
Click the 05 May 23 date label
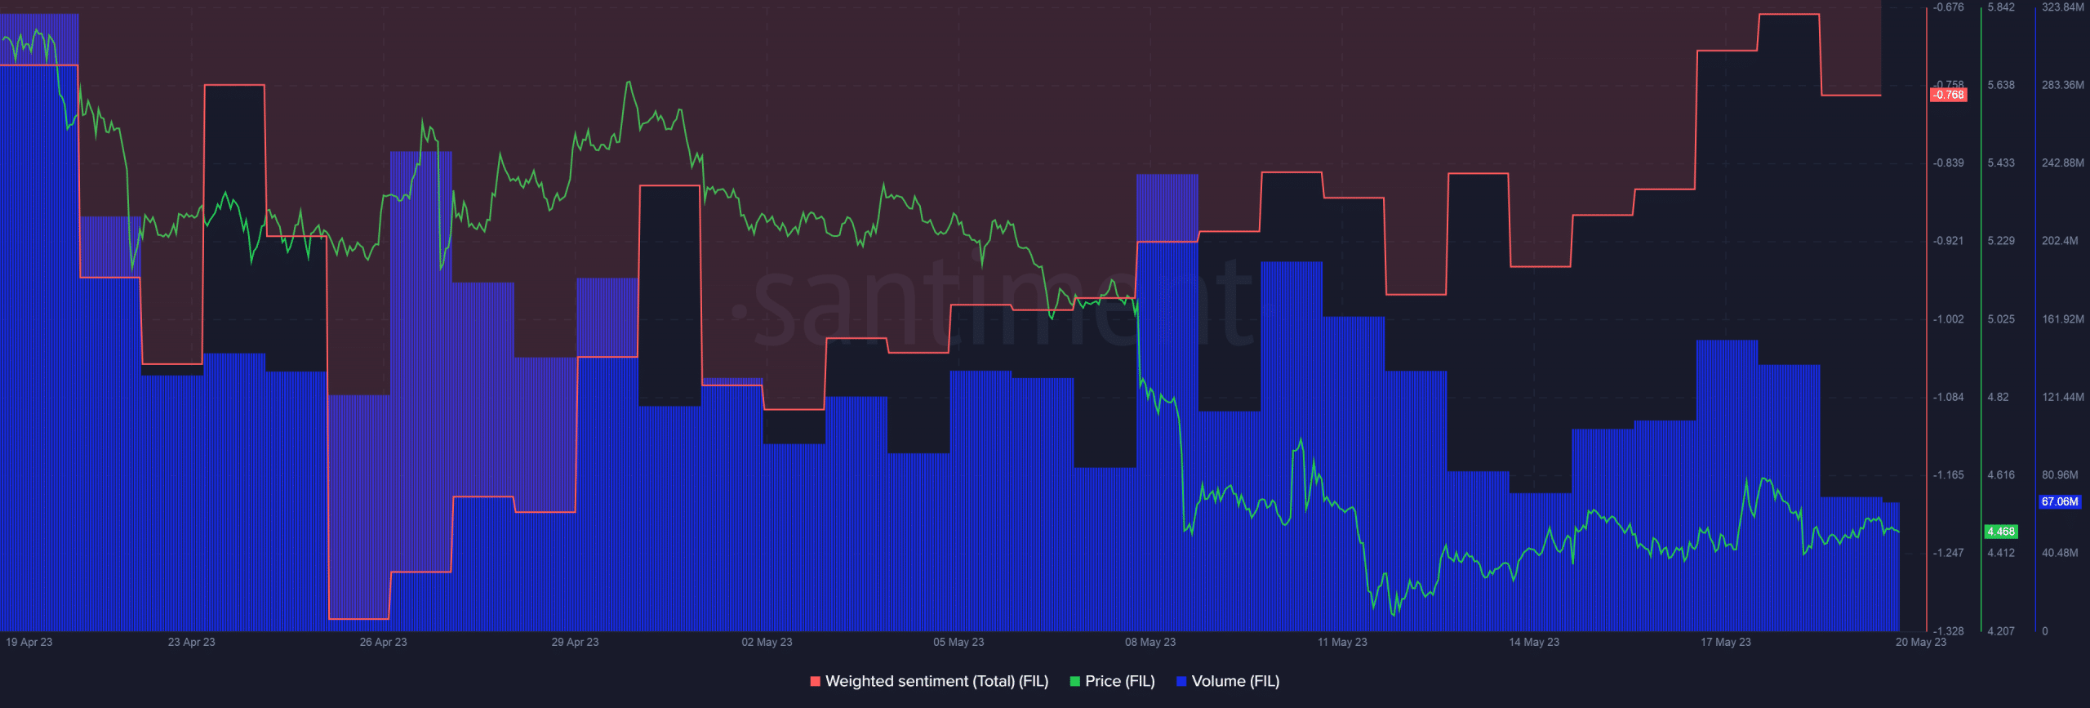tap(958, 642)
